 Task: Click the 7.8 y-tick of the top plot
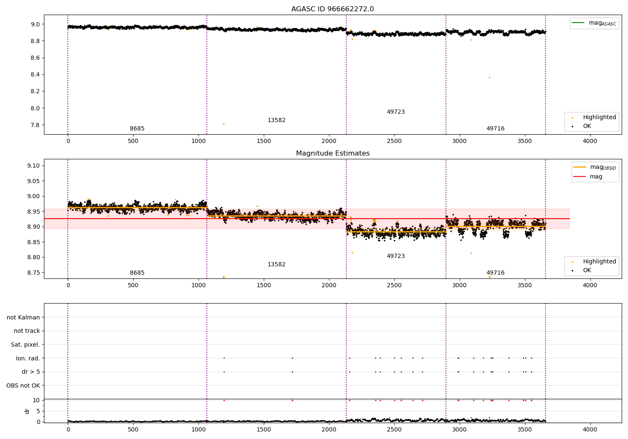(35, 125)
